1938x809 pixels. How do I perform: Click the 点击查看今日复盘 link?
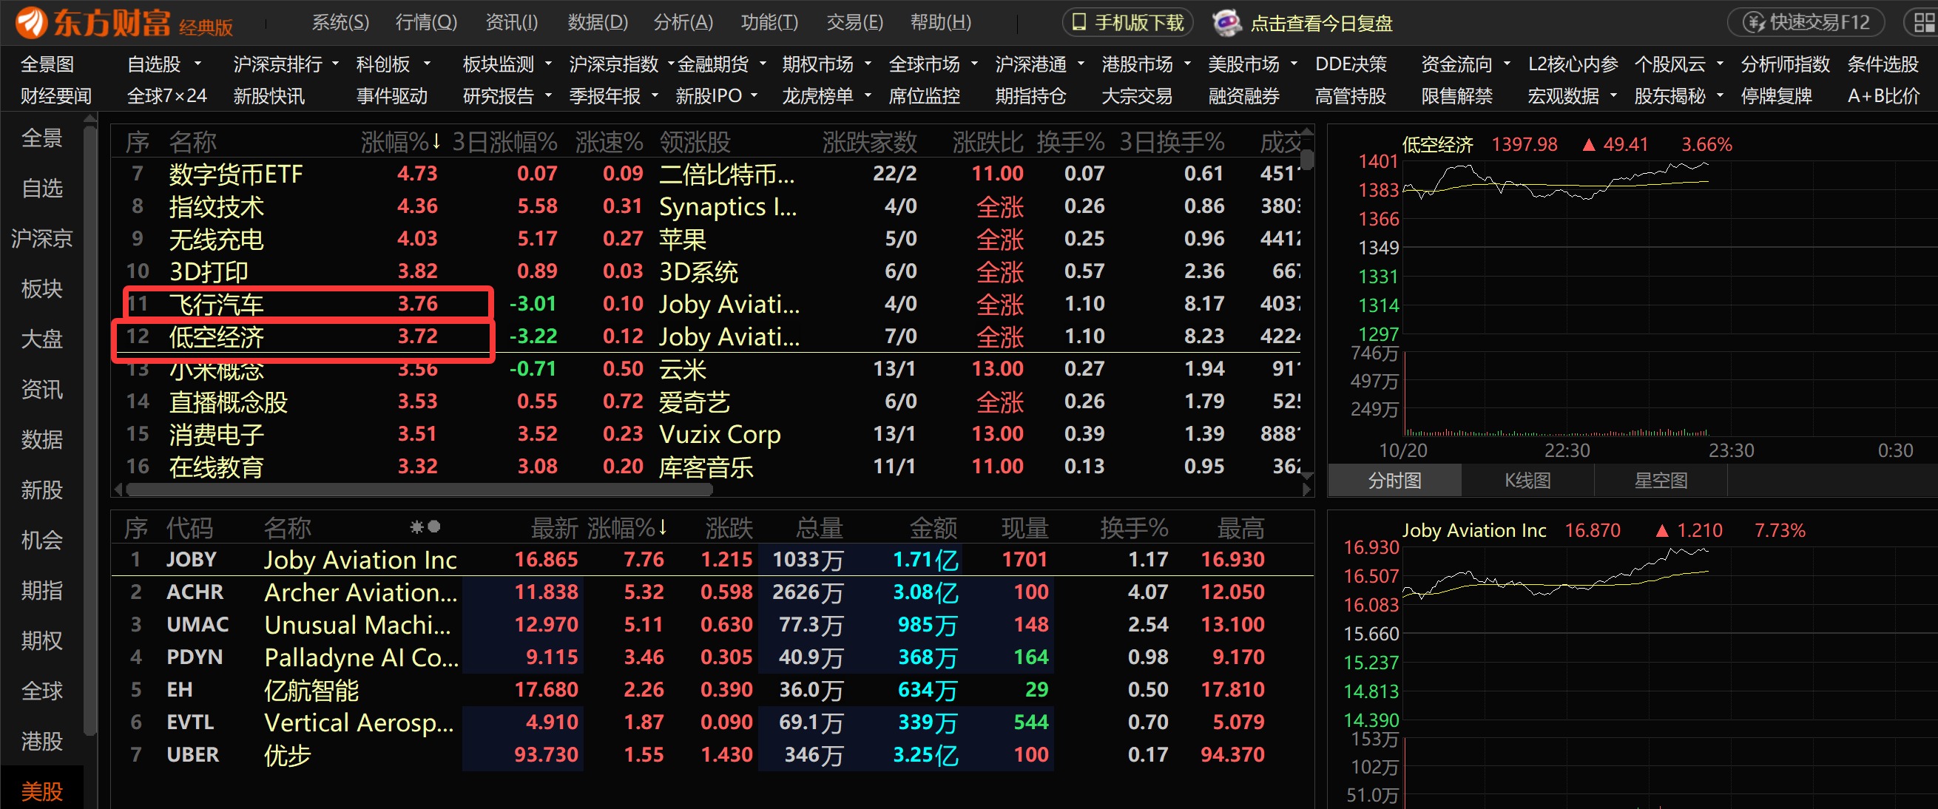pos(1320,24)
